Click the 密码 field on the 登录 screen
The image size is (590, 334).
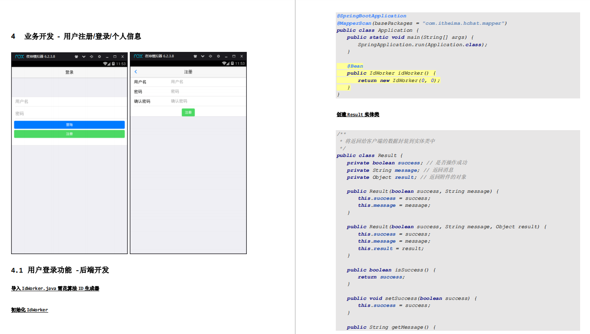point(70,113)
